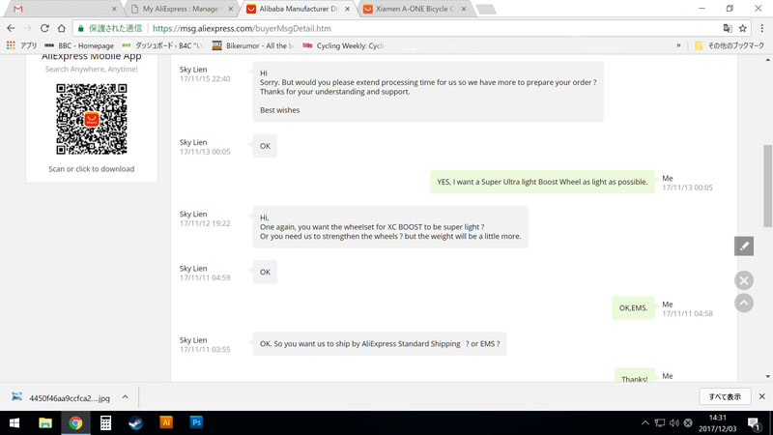Select the XC BOOST super light message
Screen dimensions: 773x435
pos(390,227)
